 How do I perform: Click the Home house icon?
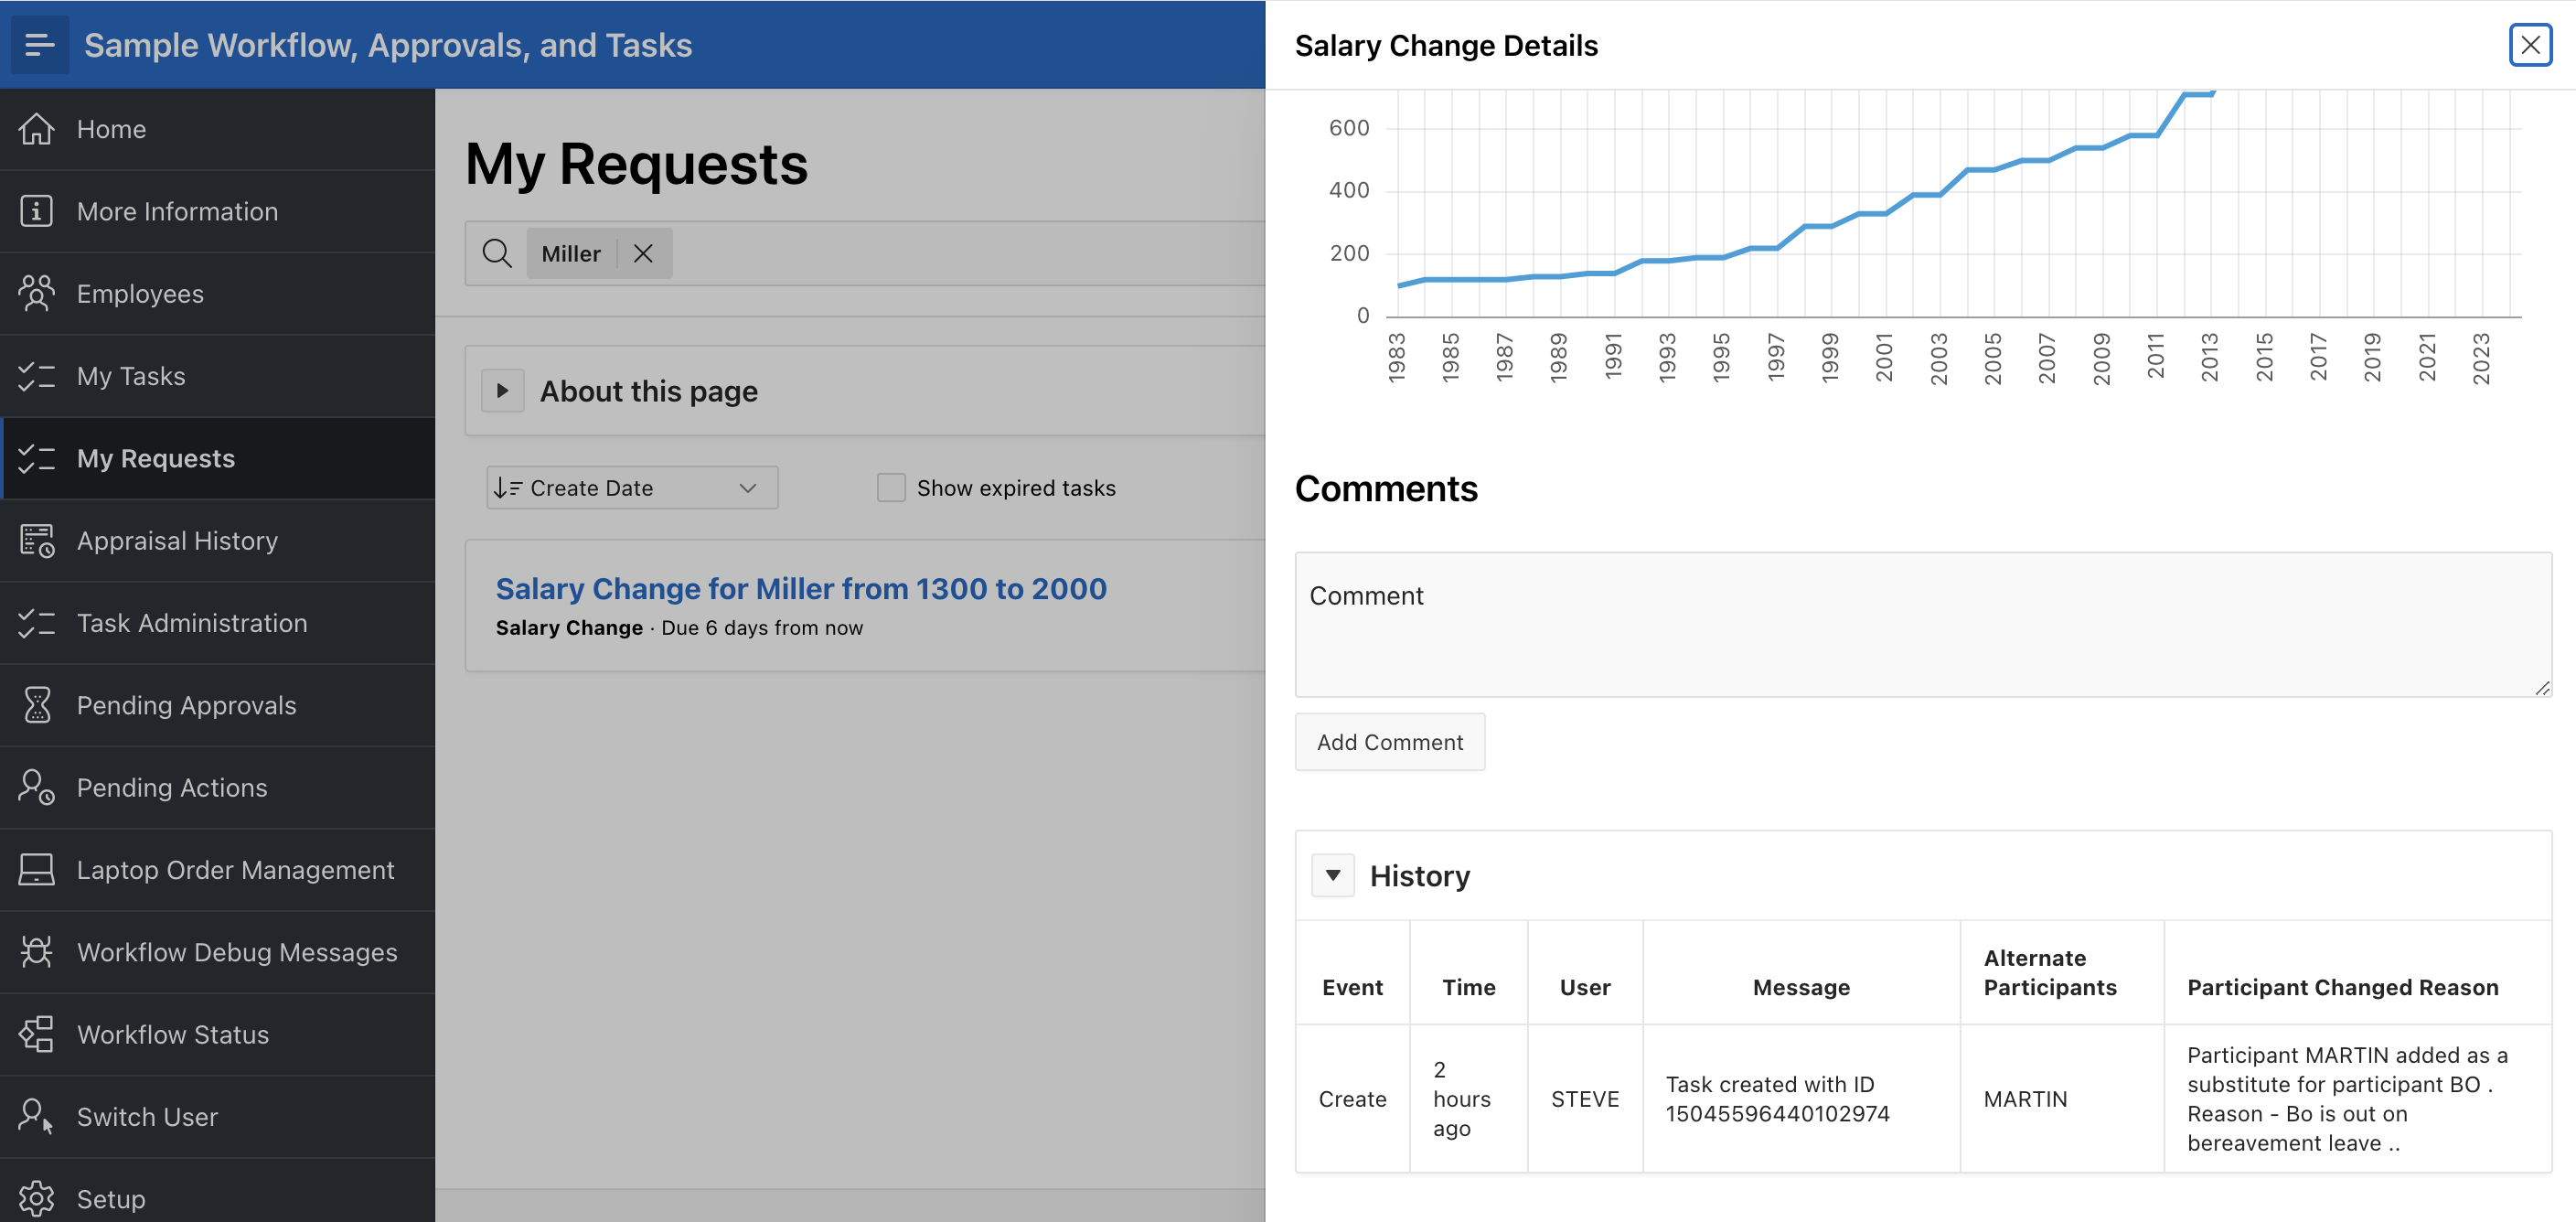(37, 129)
